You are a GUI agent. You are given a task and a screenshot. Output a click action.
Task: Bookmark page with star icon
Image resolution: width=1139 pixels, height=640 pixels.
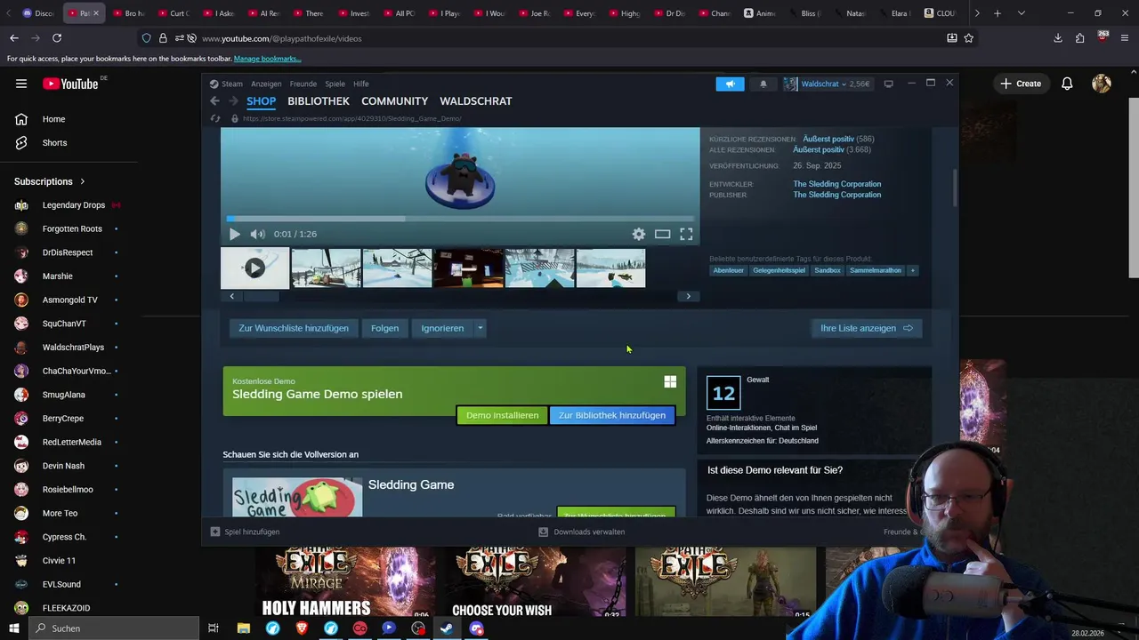[969, 38]
